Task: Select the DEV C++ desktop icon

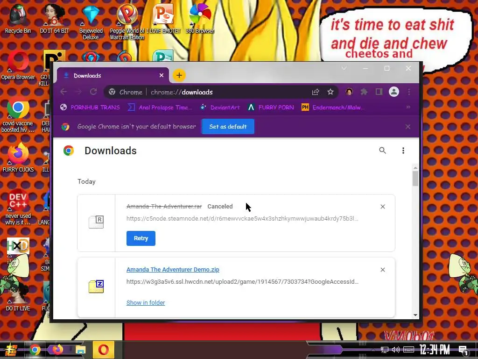Action: [18, 208]
